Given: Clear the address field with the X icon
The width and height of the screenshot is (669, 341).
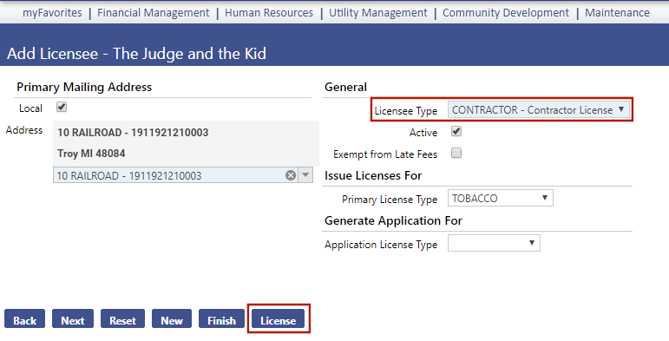Looking at the screenshot, I should (x=291, y=175).
